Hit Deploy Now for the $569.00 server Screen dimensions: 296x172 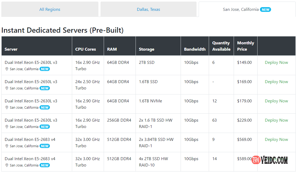276,140
